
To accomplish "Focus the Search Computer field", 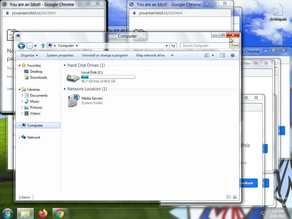I will pyautogui.click(x=204, y=46).
